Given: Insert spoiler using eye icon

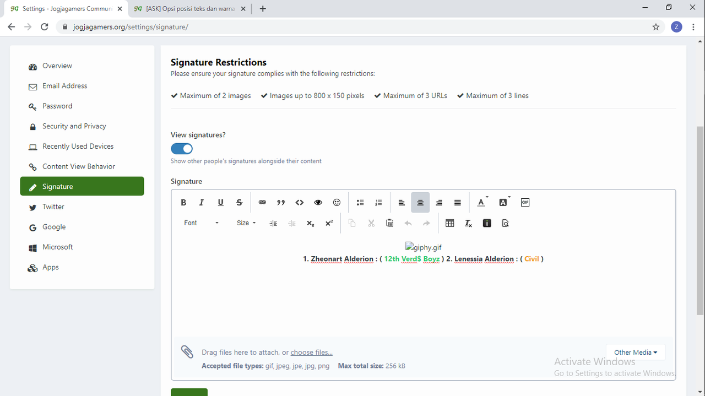Looking at the screenshot, I should tap(318, 203).
